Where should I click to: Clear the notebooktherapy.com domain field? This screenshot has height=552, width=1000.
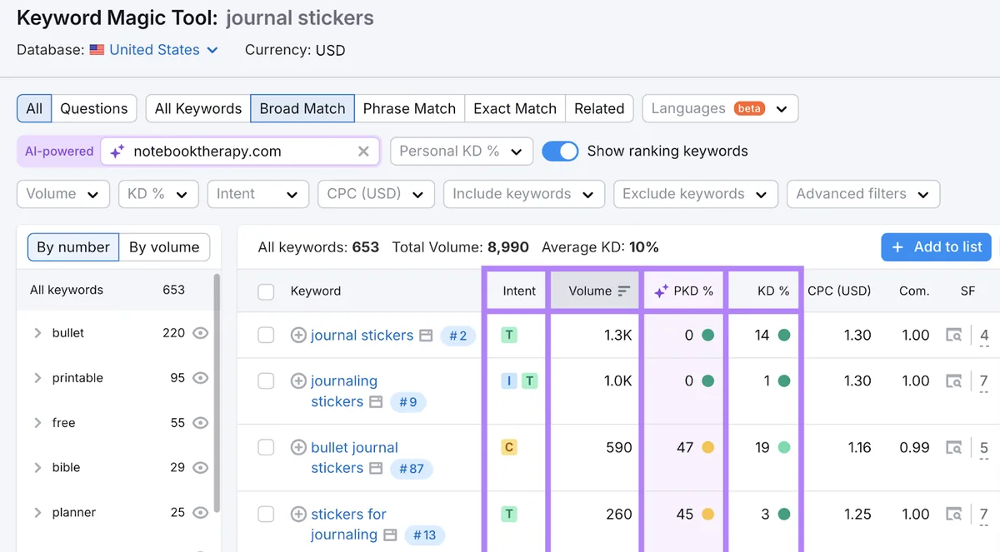pos(363,152)
